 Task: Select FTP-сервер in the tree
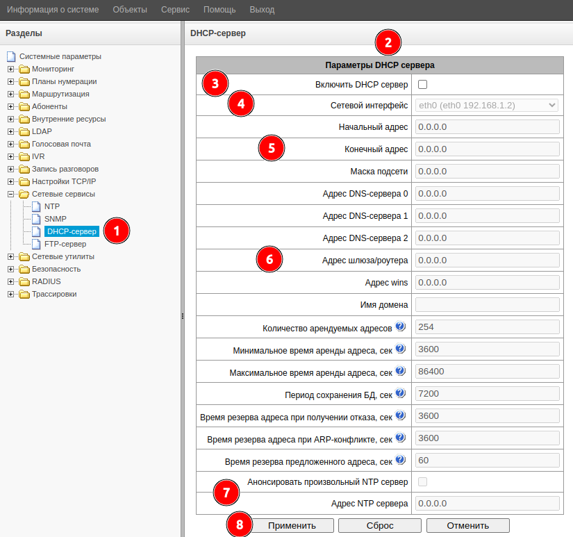click(x=65, y=245)
